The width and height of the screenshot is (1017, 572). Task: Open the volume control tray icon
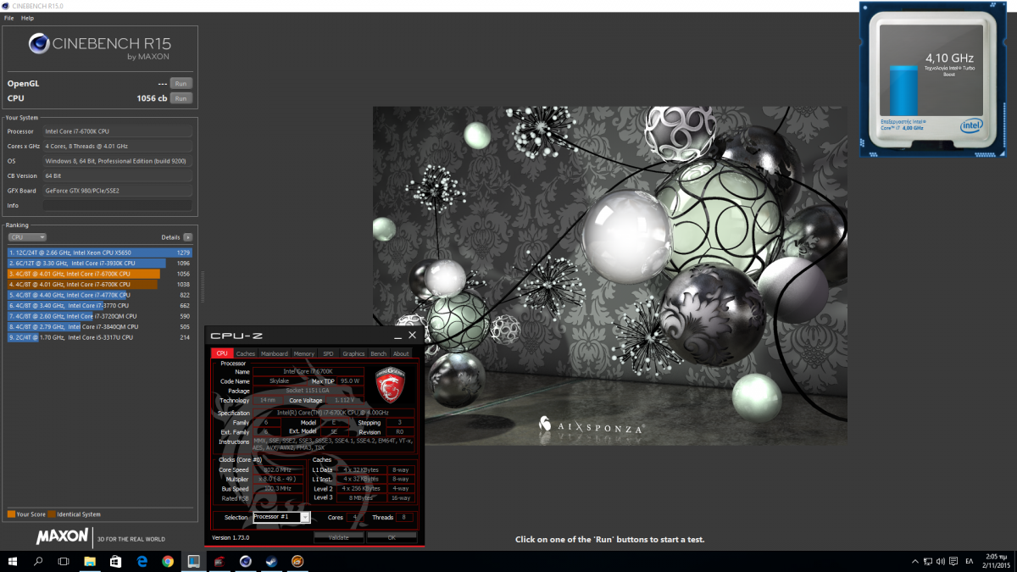[x=941, y=561]
